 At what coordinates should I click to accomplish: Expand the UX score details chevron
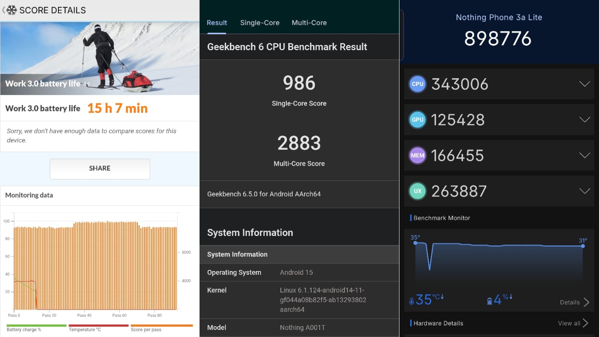click(x=584, y=191)
